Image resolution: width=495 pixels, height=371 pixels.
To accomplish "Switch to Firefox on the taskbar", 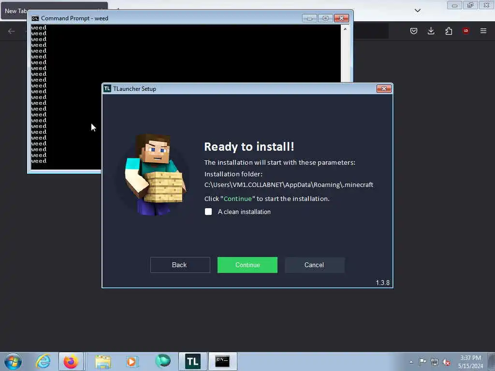I will click(71, 361).
